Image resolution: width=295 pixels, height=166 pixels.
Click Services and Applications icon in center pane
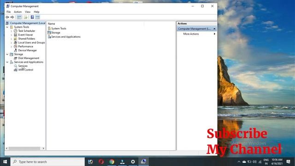(x=49, y=37)
